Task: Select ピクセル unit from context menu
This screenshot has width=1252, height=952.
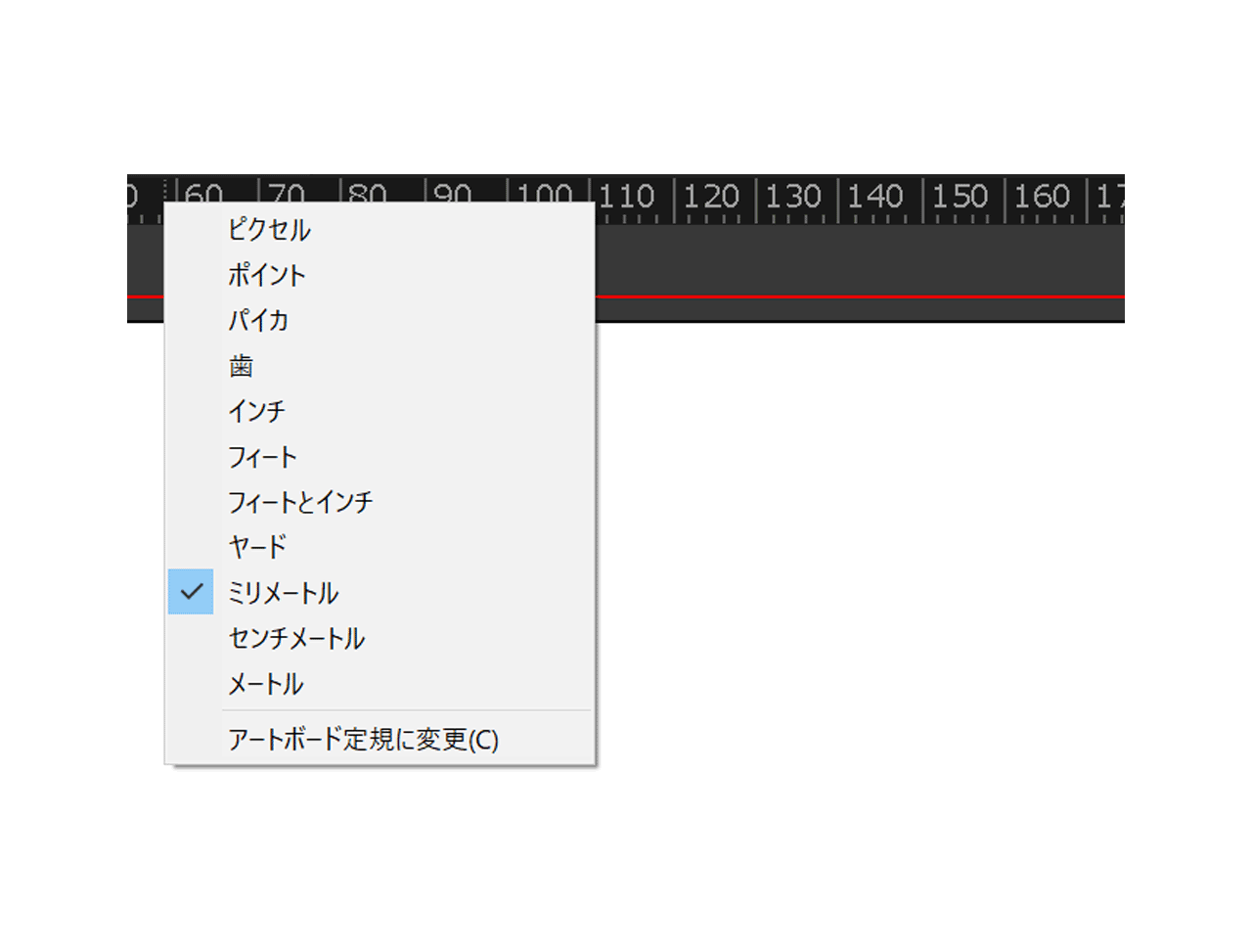Action: (380, 230)
